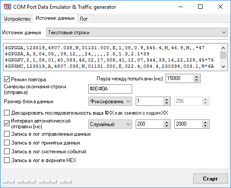Increase the pause between attempts value
231x188 pixels.
coord(196,76)
